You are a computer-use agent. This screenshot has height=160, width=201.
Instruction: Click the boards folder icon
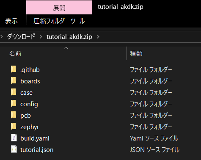tap(14, 81)
